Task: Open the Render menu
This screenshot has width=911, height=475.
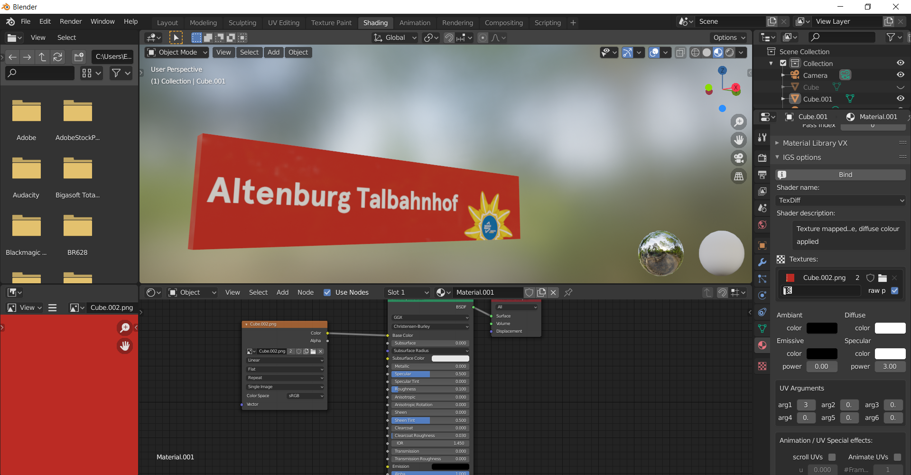Action: 71,21
